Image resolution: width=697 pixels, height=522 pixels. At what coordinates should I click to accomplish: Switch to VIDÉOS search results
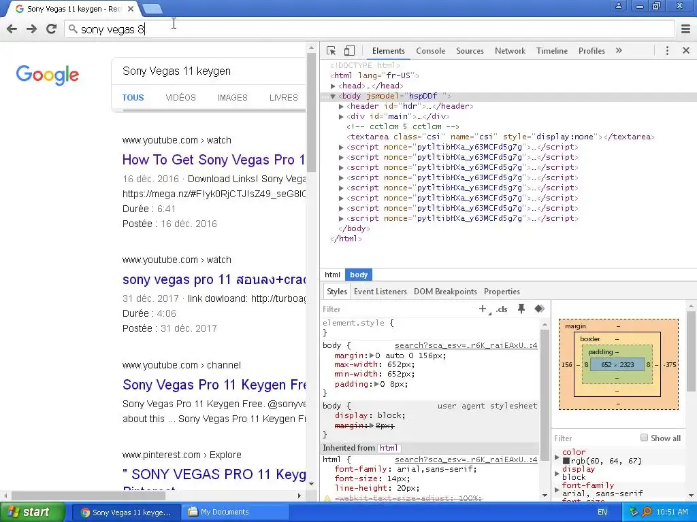[180, 98]
